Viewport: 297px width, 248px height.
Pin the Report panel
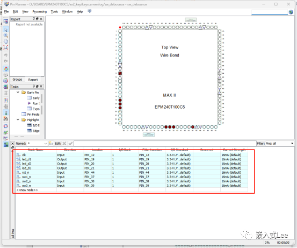point(34,19)
